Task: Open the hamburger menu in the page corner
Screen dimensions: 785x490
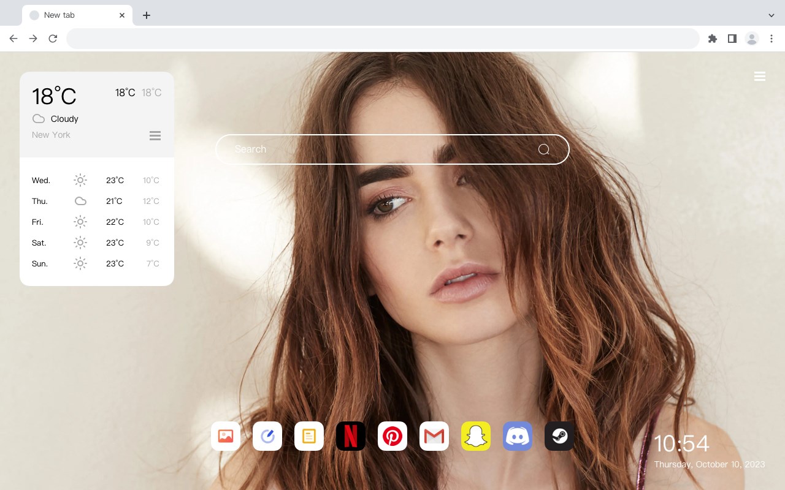Action: (x=760, y=76)
